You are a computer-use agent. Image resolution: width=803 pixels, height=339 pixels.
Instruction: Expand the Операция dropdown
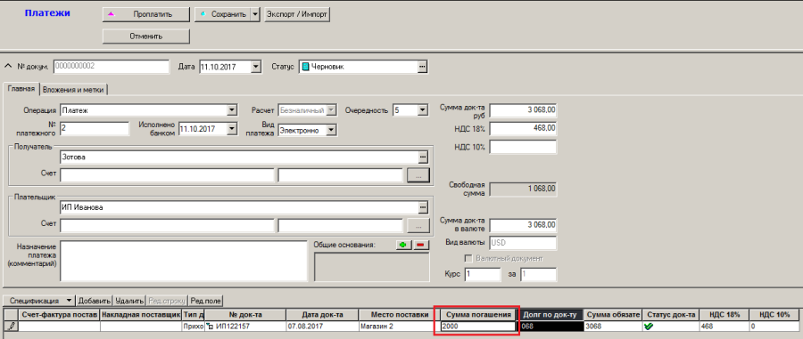[232, 109]
